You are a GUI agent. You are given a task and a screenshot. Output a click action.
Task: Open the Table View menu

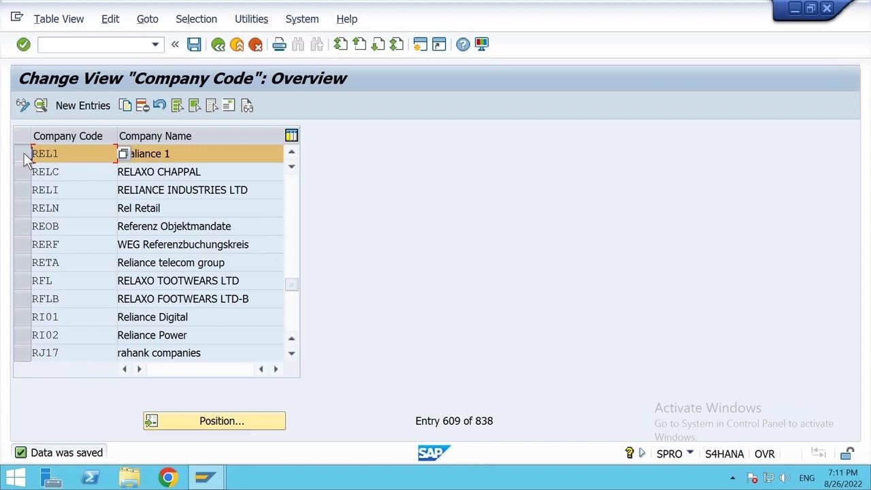(x=59, y=19)
